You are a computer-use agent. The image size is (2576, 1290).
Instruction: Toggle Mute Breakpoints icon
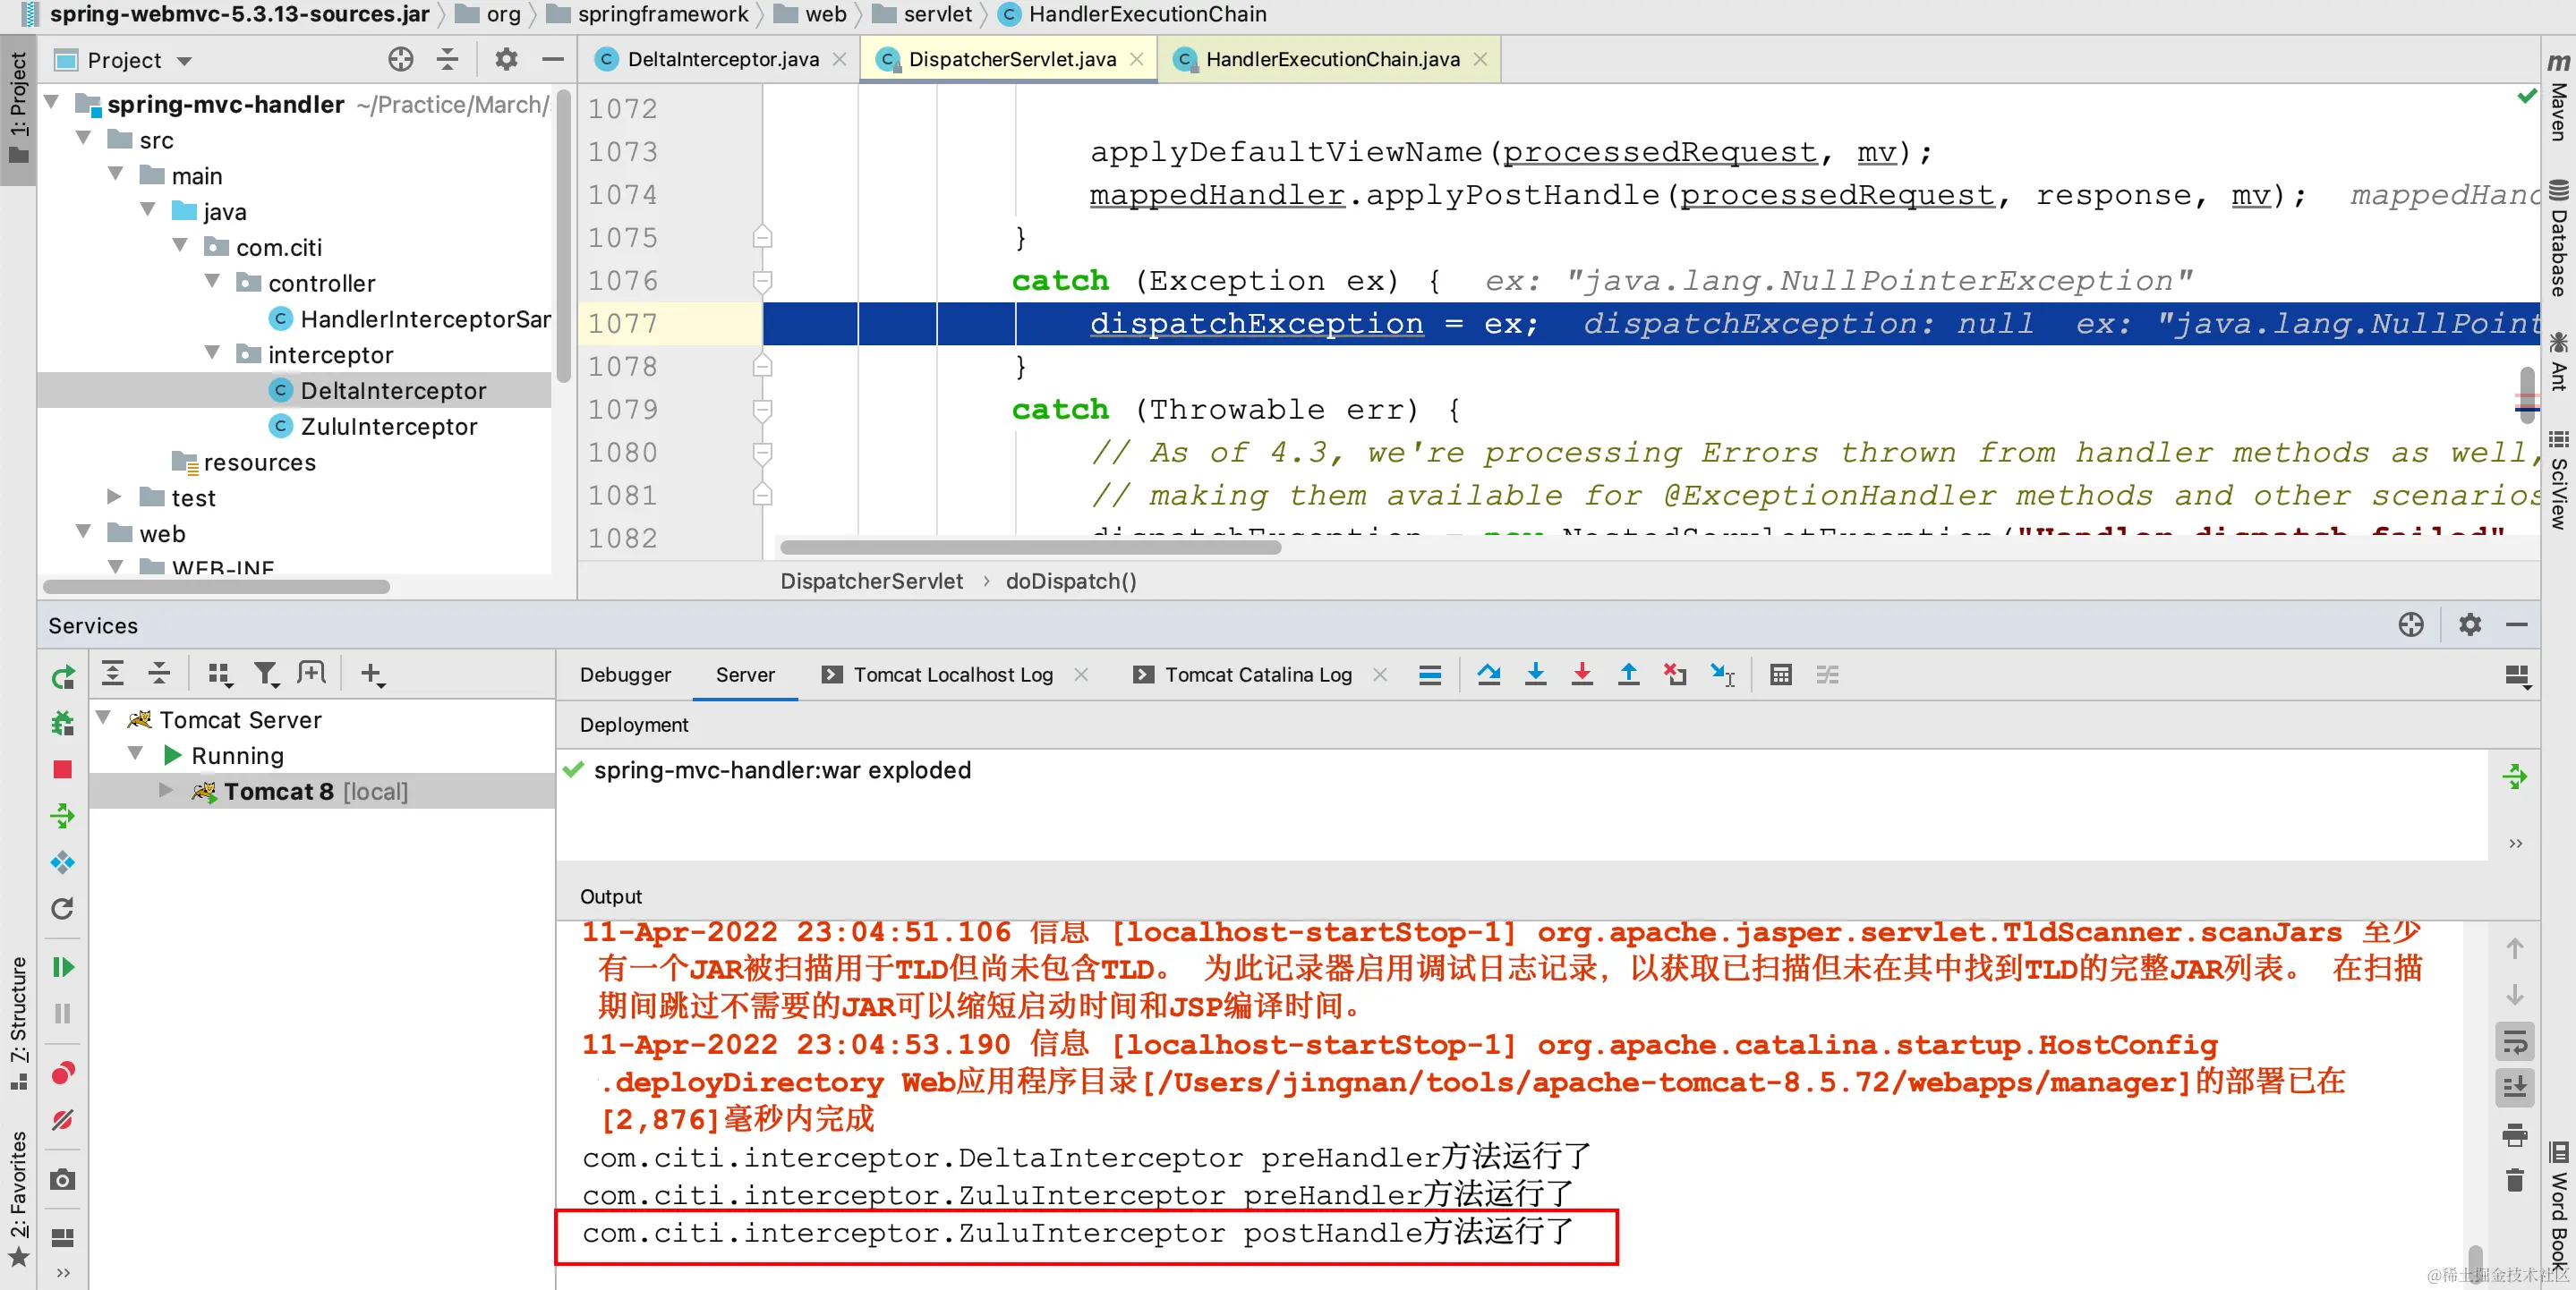[x=62, y=1120]
